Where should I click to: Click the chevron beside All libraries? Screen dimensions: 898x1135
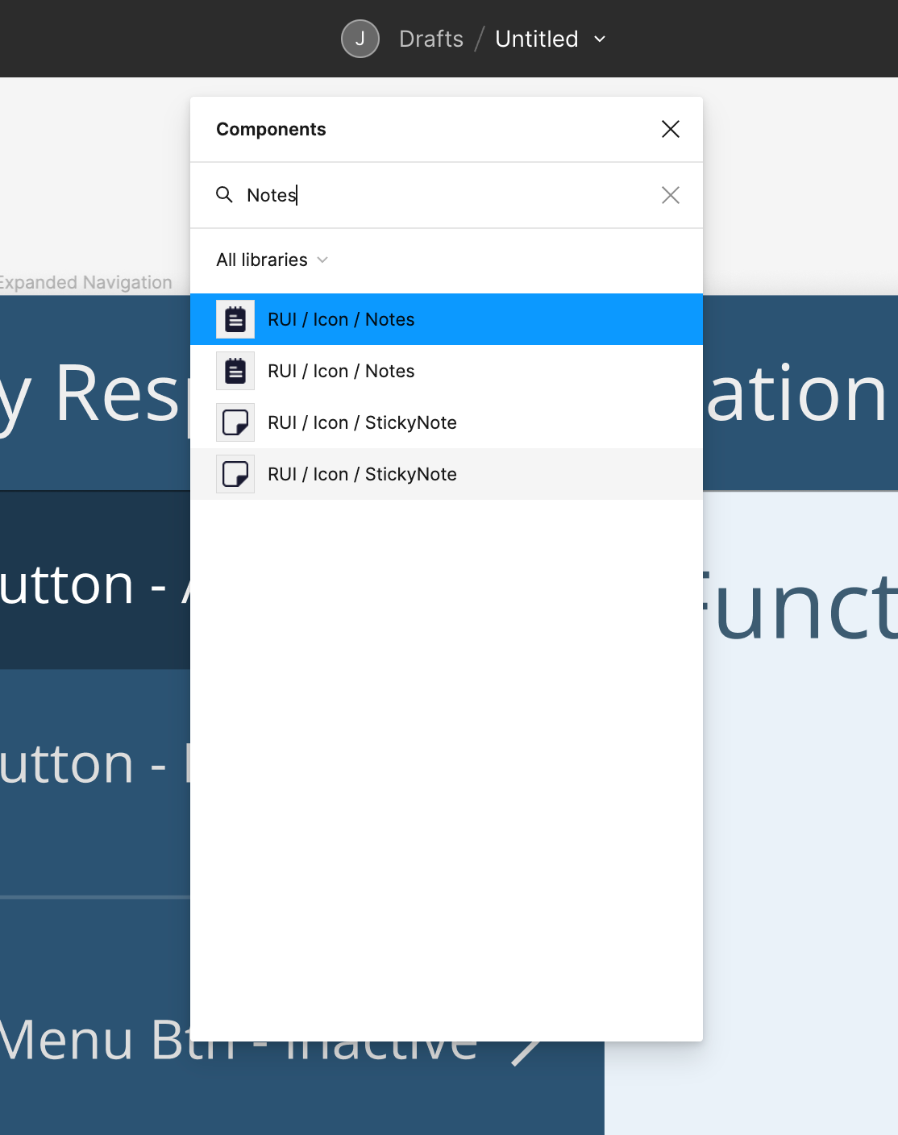[x=322, y=260]
